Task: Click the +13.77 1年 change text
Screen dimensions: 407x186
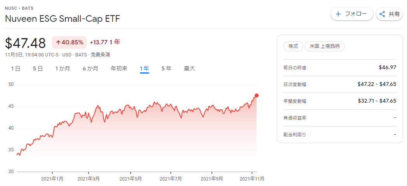Action: 105,42
